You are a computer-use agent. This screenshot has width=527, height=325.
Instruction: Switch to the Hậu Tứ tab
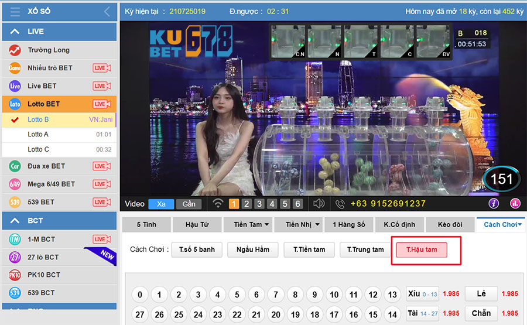click(x=196, y=225)
